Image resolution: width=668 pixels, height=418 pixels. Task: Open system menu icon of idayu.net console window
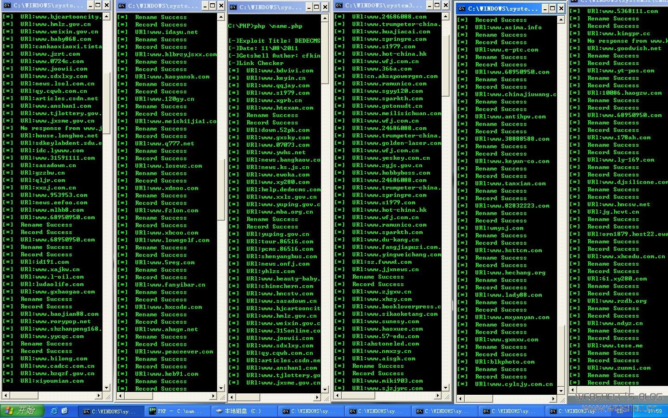pos(122,6)
